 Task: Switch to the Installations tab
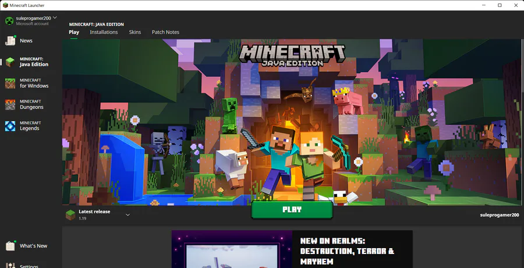tap(104, 32)
